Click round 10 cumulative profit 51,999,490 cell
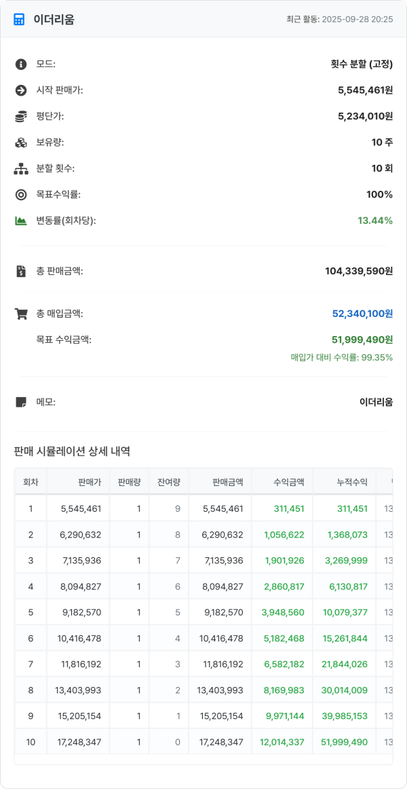Screen dimensions: 407x799 (347, 742)
